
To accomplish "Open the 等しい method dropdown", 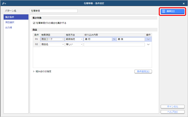I will (74, 44).
